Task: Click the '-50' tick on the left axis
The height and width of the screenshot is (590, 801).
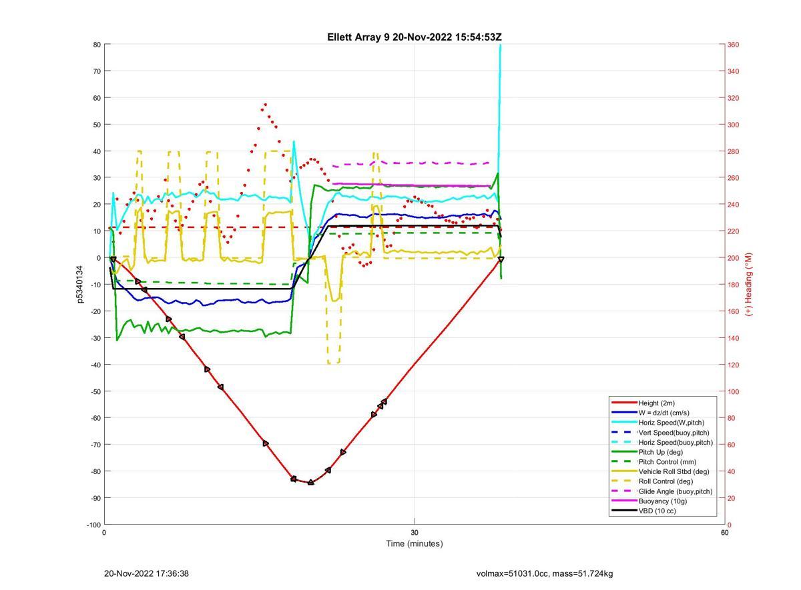Action: (x=95, y=391)
